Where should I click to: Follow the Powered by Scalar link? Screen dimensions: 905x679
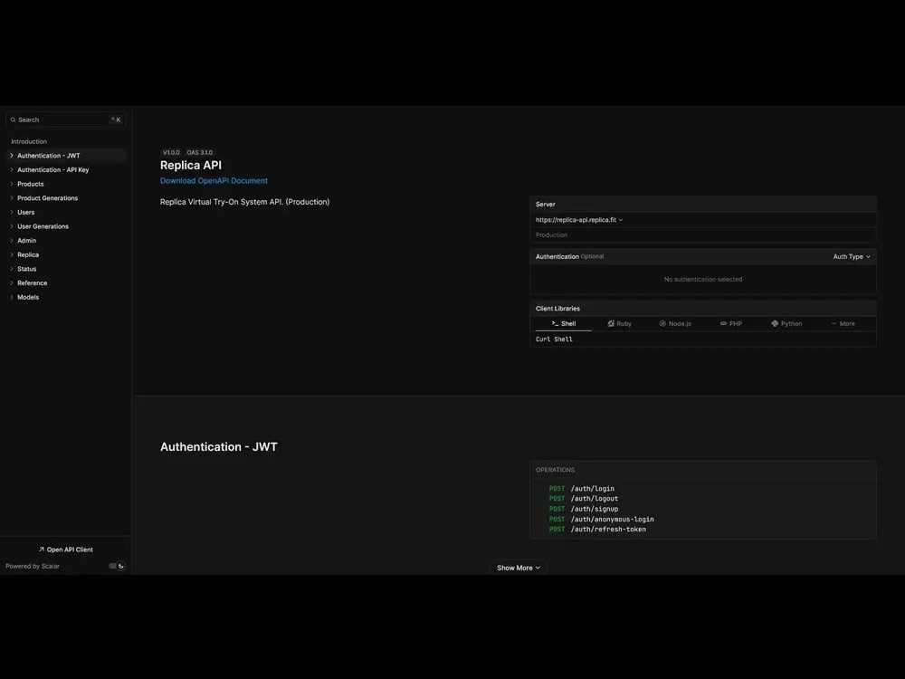[33, 567]
